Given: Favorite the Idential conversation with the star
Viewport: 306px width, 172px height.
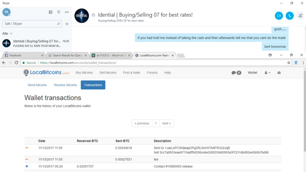Looking at the screenshot, I should tap(93, 15).
